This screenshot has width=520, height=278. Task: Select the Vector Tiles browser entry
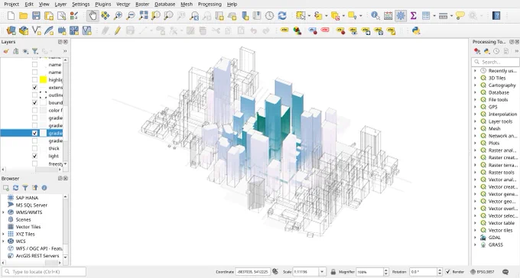(x=28, y=227)
